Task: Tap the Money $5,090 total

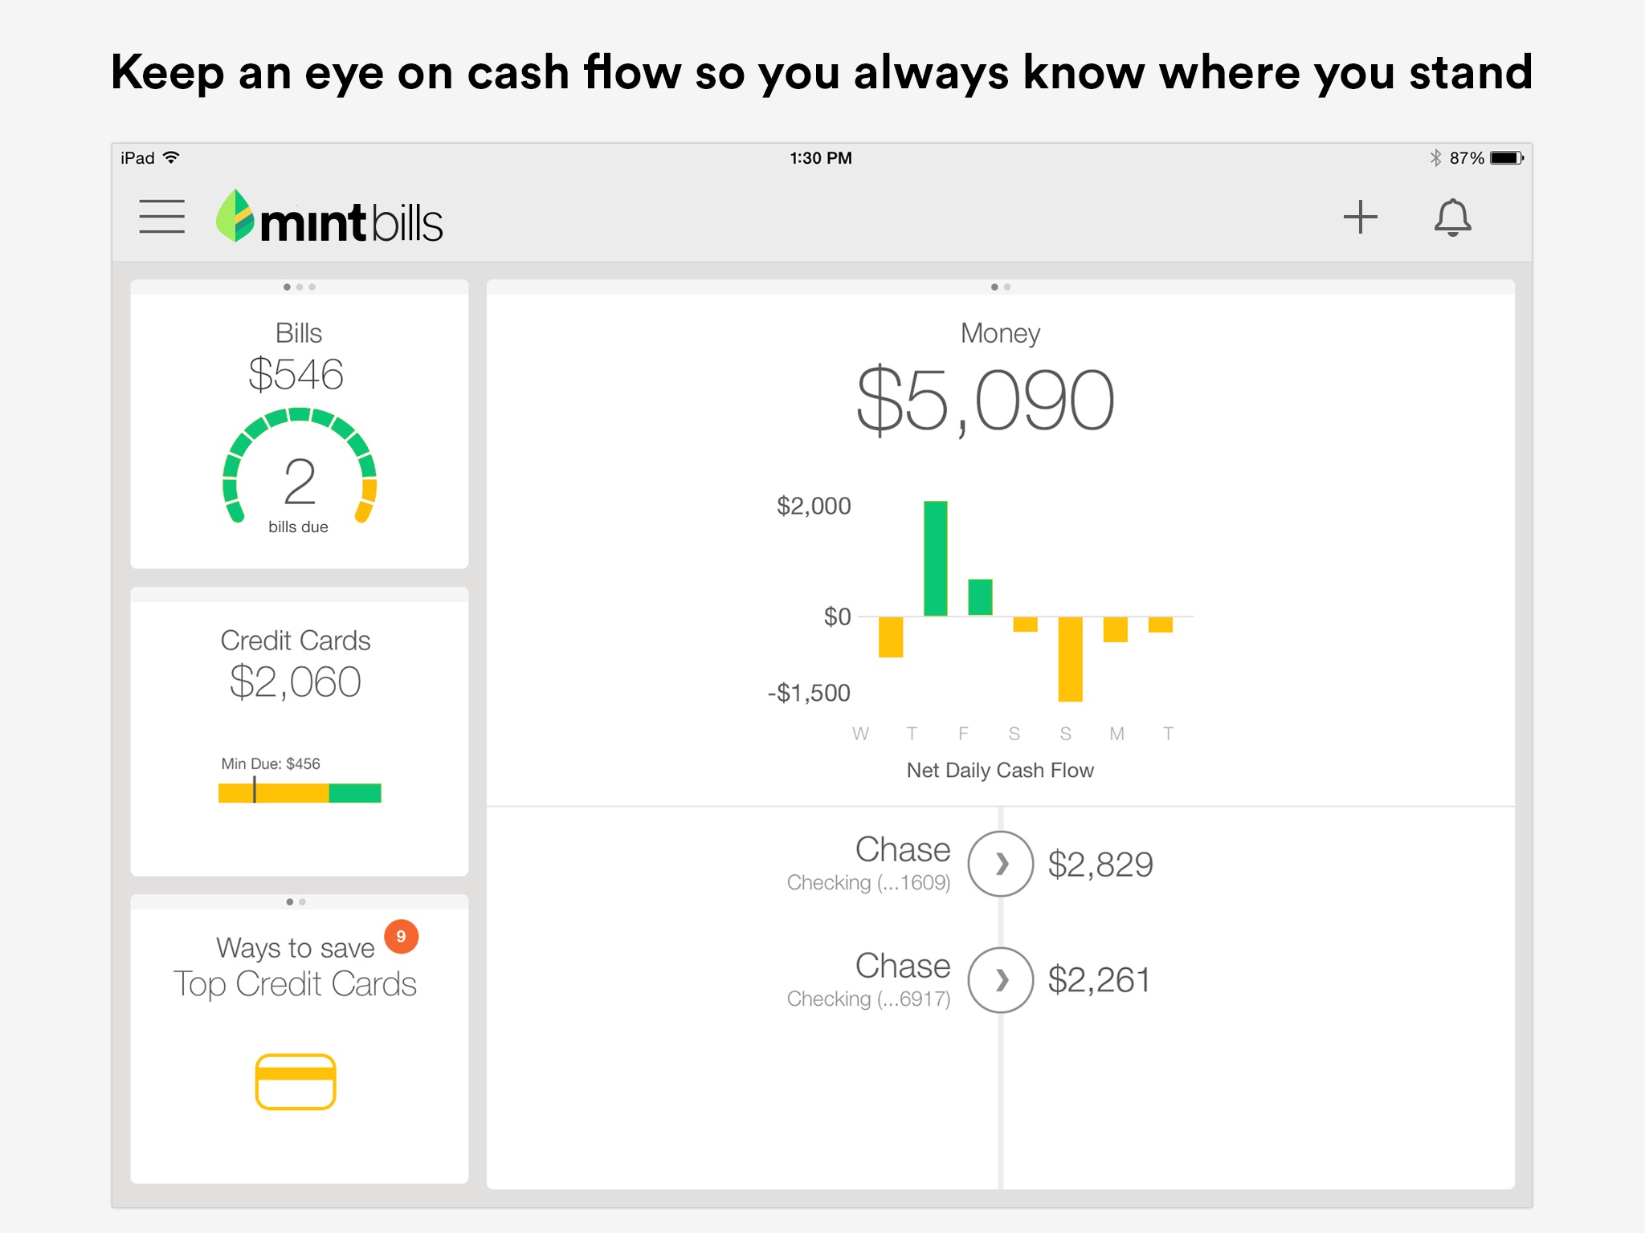Action: [985, 400]
